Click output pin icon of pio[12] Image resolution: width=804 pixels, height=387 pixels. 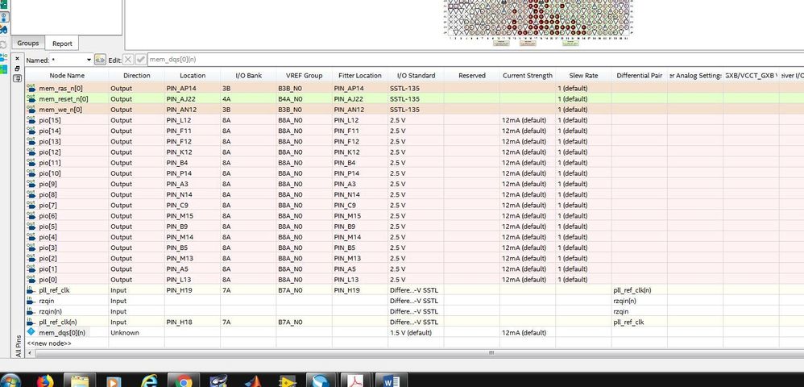tap(31, 152)
